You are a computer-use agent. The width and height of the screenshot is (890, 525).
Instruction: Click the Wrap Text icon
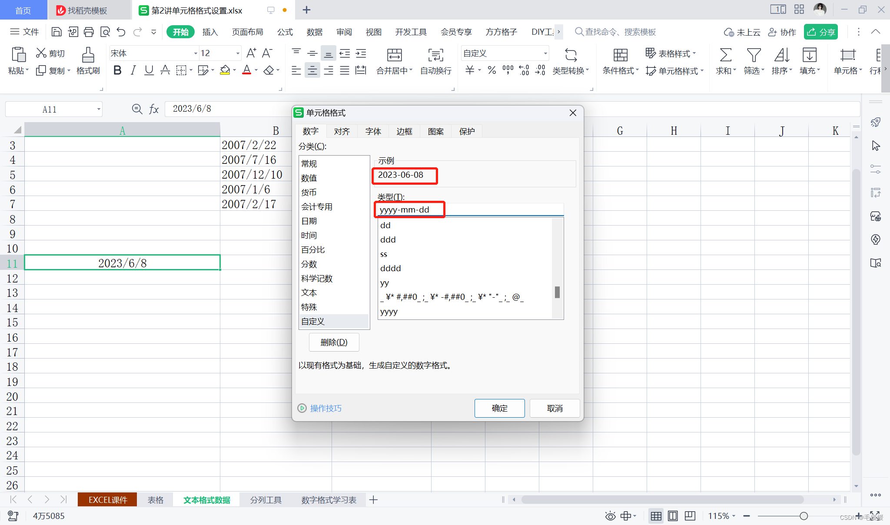[x=435, y=56]
